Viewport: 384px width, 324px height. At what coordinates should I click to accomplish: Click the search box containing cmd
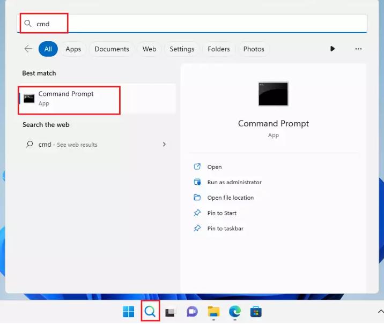pos(192,24)
